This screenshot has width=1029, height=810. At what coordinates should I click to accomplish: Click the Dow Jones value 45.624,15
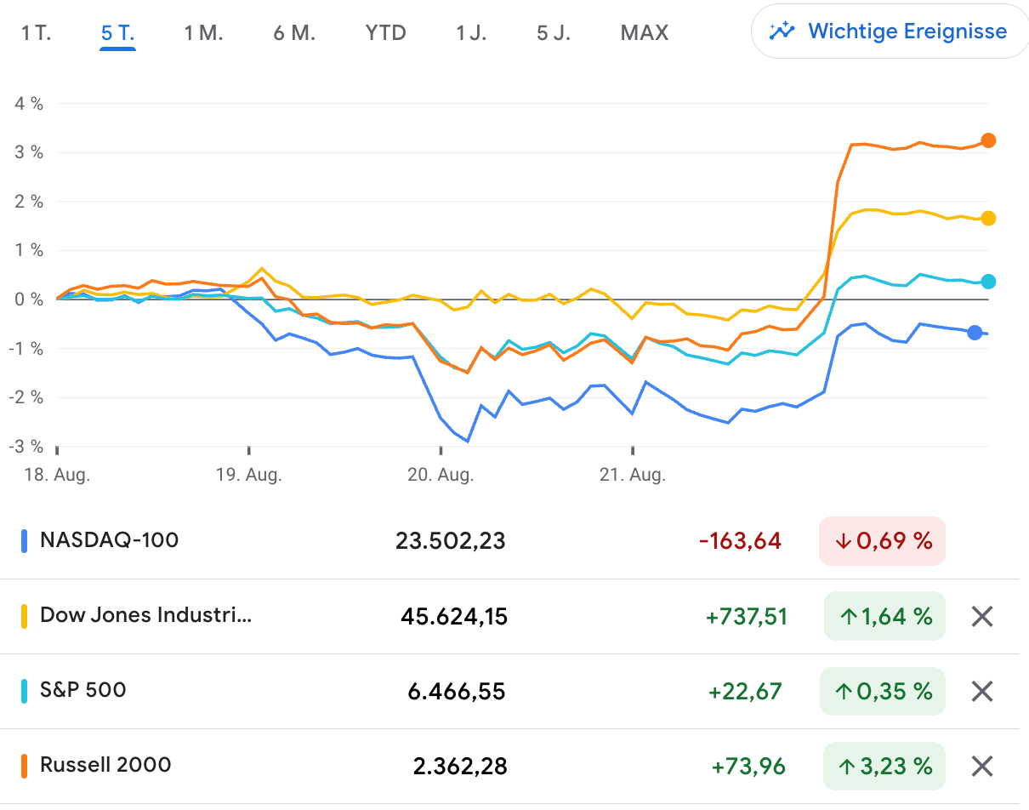tap(454, 616)
